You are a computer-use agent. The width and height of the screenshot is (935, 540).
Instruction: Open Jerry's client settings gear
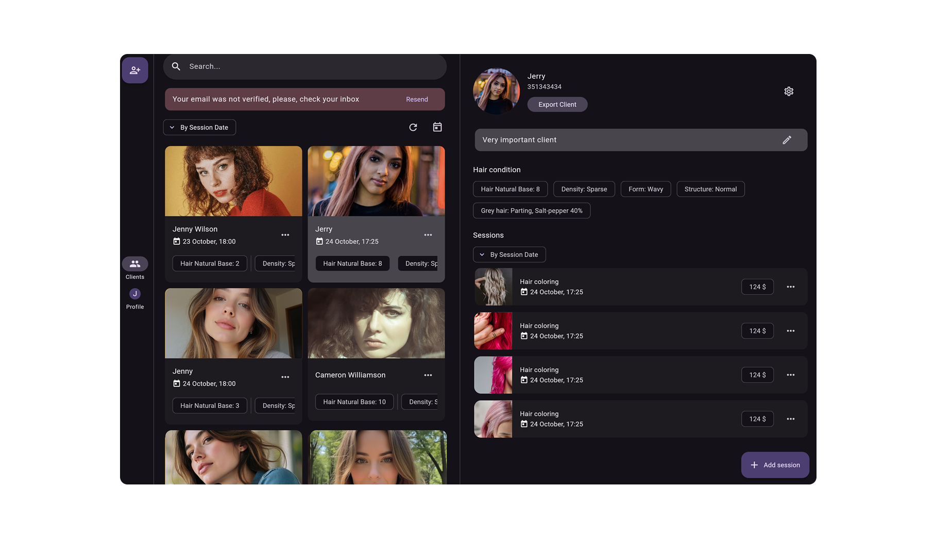(x=788, y=92)
